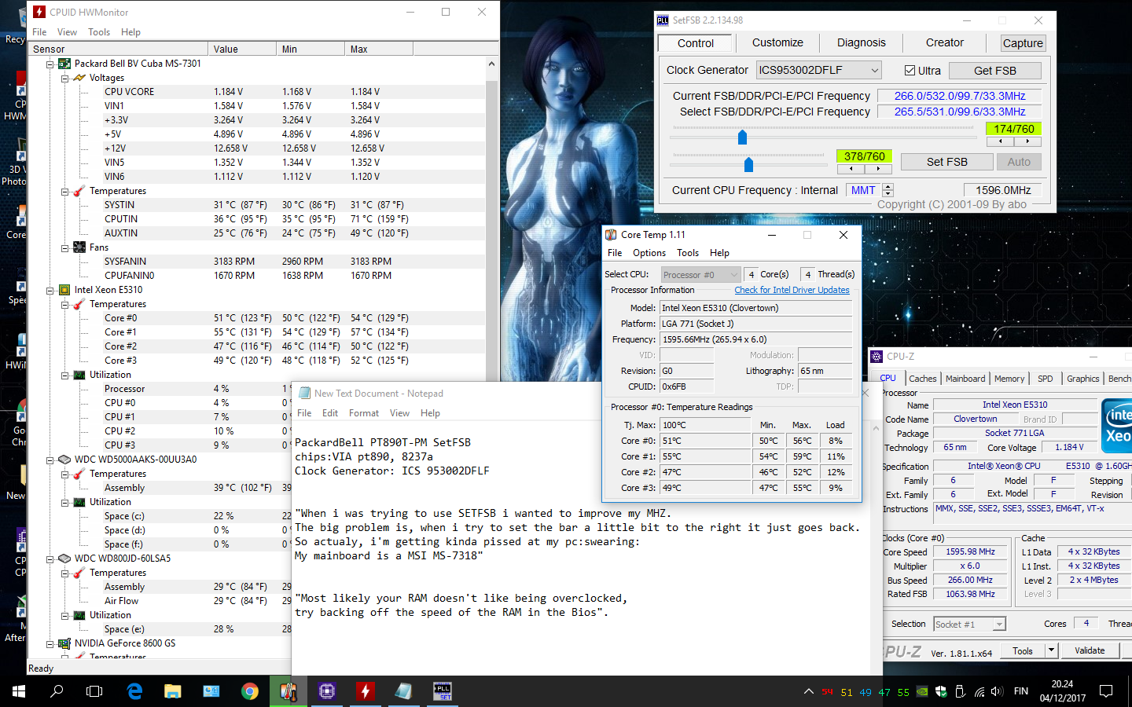Collapse the WDC WD800JD-60LSA5 node

[50, 559]
